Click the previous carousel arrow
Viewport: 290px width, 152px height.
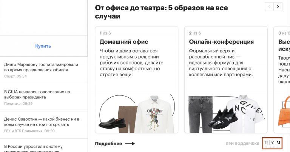click(269, 7)
